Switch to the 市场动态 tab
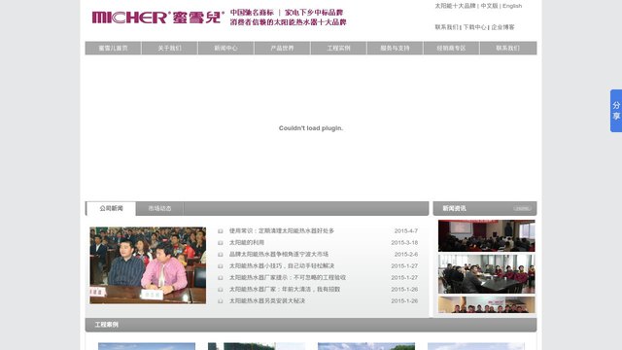 (159, 208)
